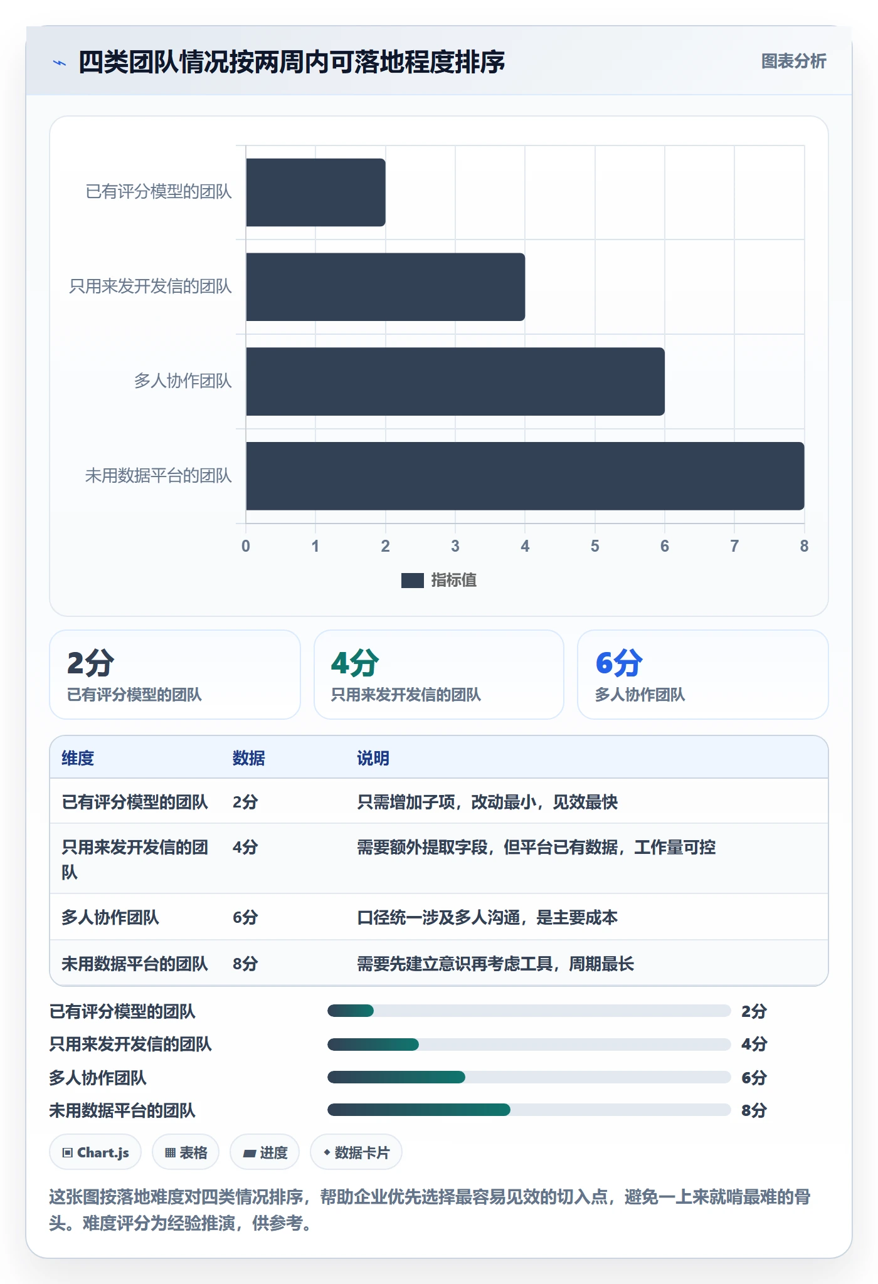The image size is (878, 1284).
Task: Select the 进度 chip
Action: pos(265,1152)
